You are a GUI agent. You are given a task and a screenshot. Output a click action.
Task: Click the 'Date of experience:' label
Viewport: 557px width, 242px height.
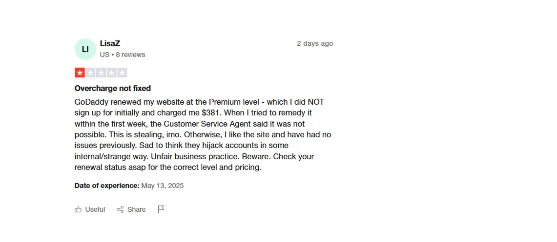107,186
